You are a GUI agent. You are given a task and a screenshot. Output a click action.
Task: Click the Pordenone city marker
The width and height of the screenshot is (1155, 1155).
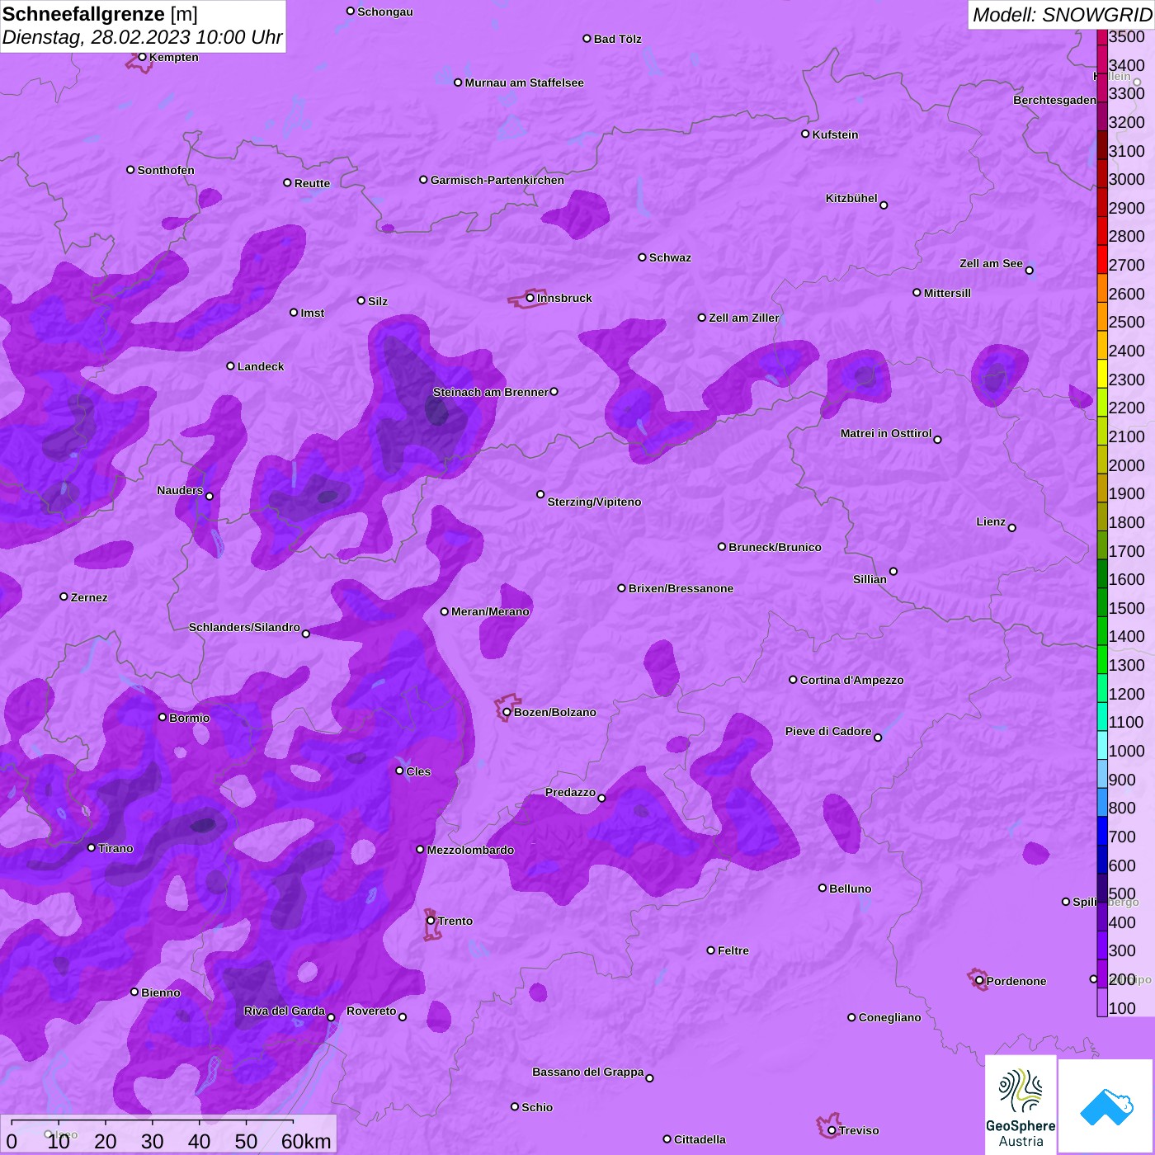979,981
